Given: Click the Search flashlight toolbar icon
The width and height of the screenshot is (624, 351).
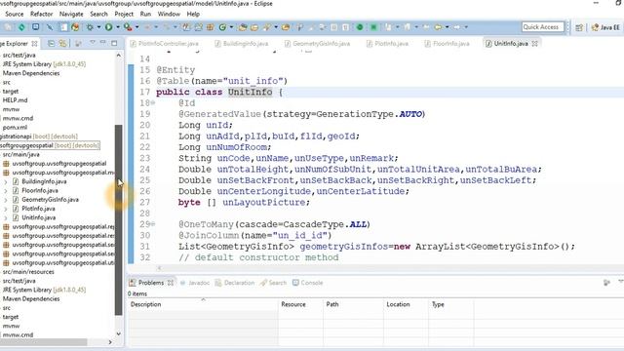Looking at the screenshot, I should tap(266, 27).
